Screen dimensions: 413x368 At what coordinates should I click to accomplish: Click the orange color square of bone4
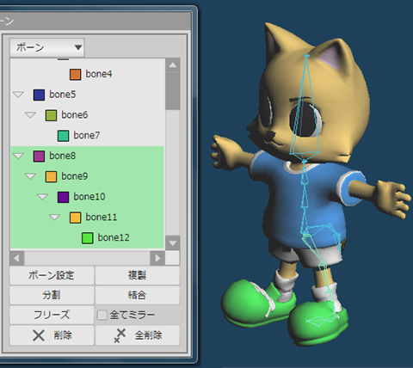click(x=76, y=74)
